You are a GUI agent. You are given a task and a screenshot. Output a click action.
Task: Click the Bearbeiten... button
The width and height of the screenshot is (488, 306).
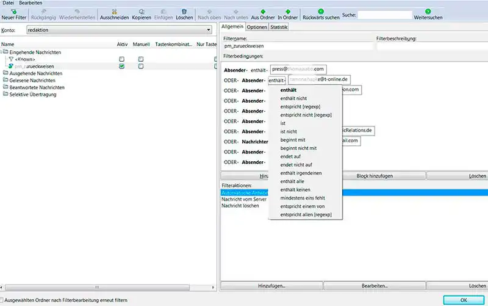(x=375, y=286)
